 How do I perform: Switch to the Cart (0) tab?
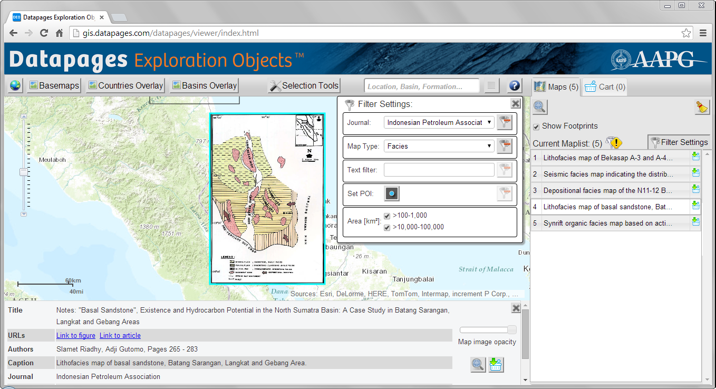(x=605, y=86)
